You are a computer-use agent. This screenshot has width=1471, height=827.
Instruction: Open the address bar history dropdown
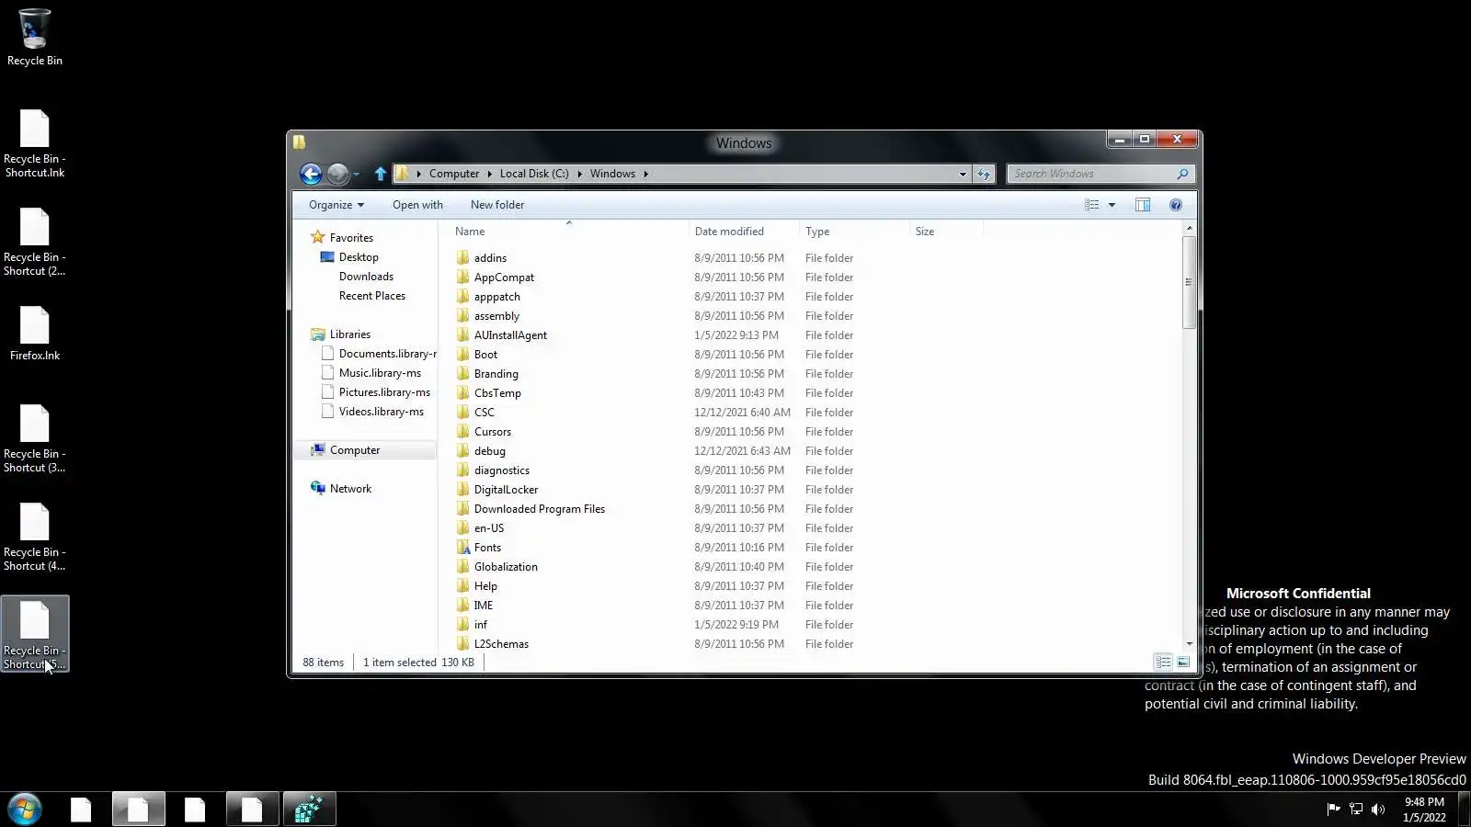point(963,174)
